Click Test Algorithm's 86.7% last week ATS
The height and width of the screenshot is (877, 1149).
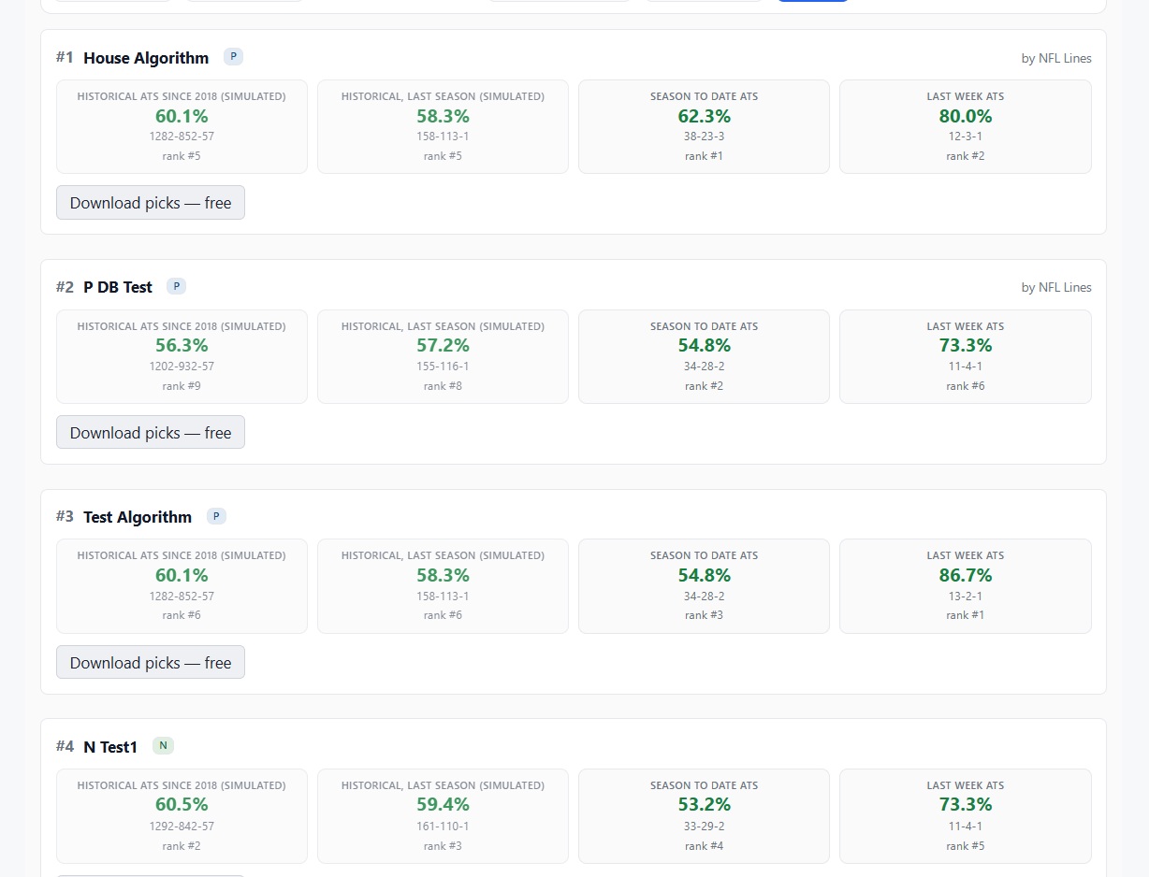tap(966, 575)
